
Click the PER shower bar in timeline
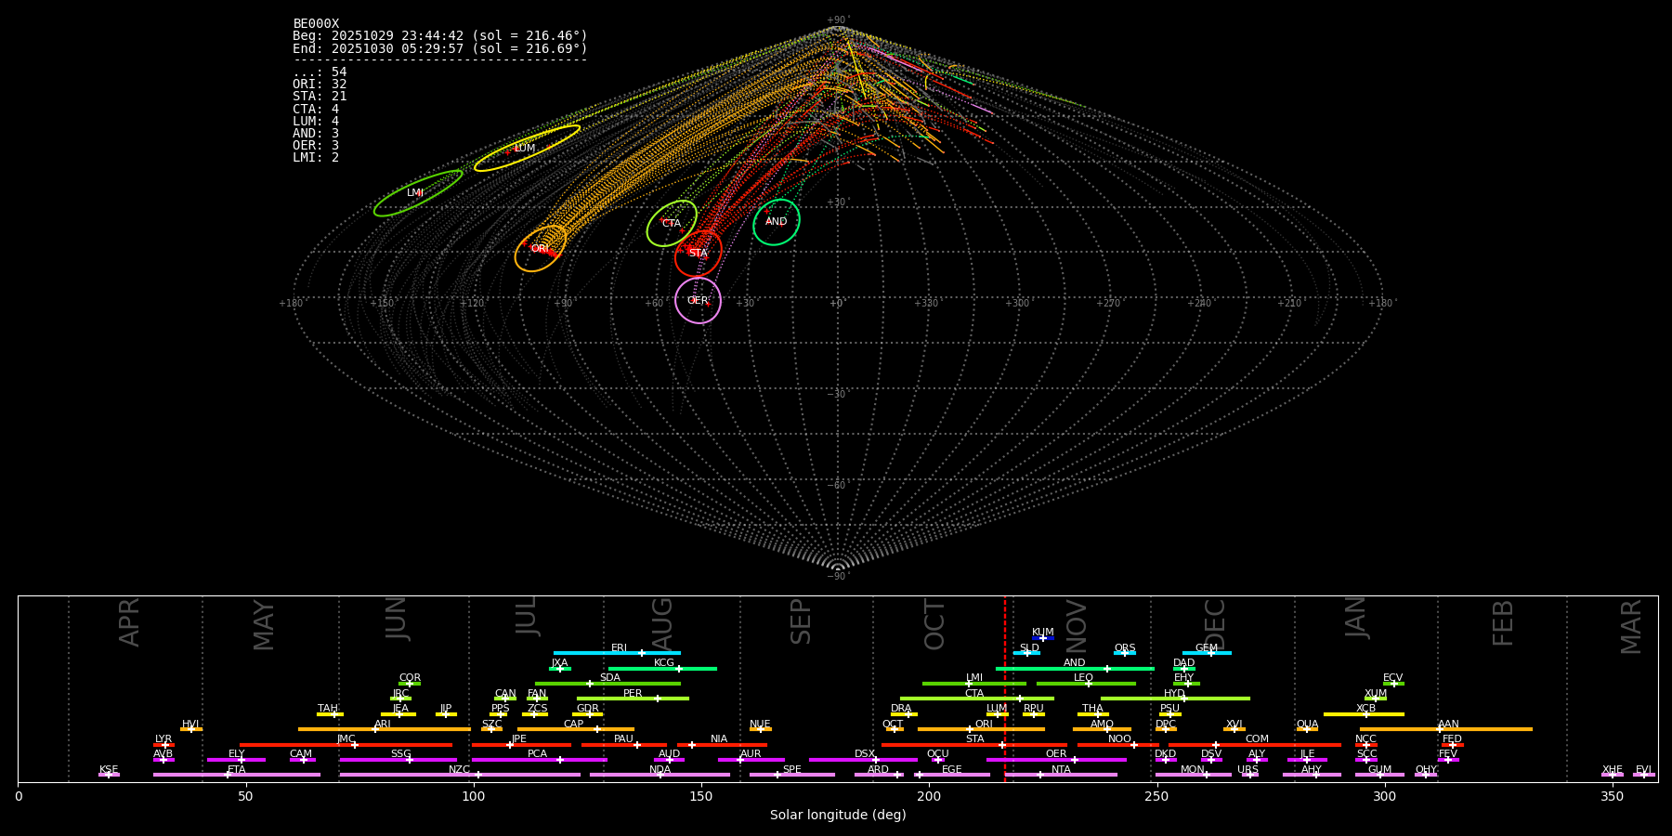click(x=632, y=699)
